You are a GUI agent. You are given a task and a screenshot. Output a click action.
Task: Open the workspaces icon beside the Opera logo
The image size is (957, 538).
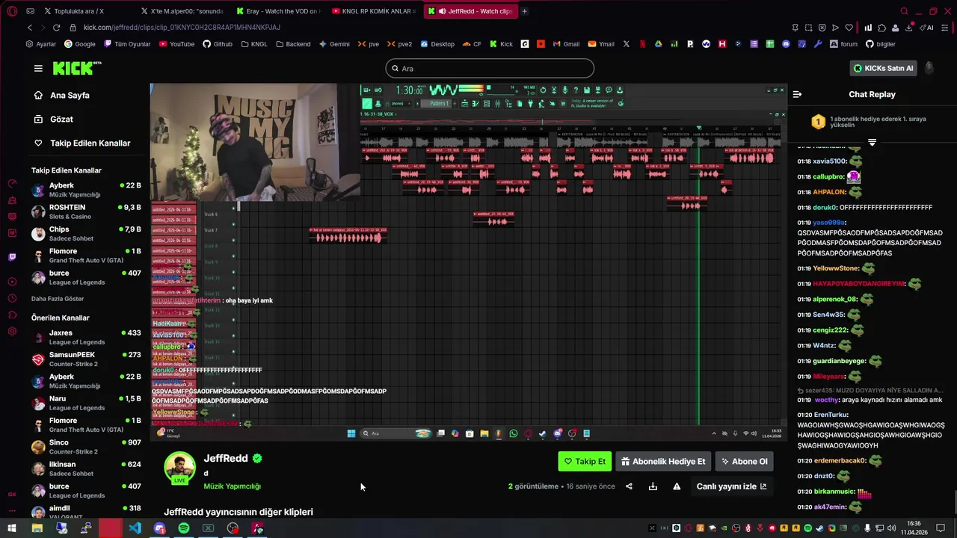pyautogui.click(x=30, y=11)
